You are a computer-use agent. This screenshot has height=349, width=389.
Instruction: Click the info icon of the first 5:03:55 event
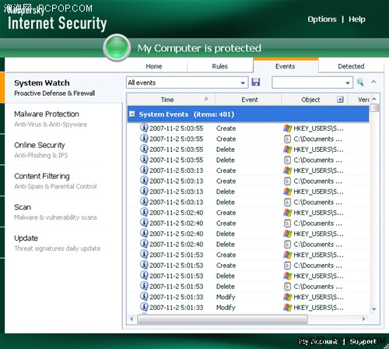point(144,128)
